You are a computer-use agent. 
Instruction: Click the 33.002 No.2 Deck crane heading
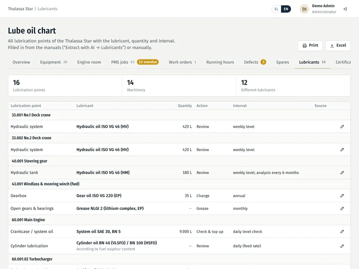pos(32,138)
